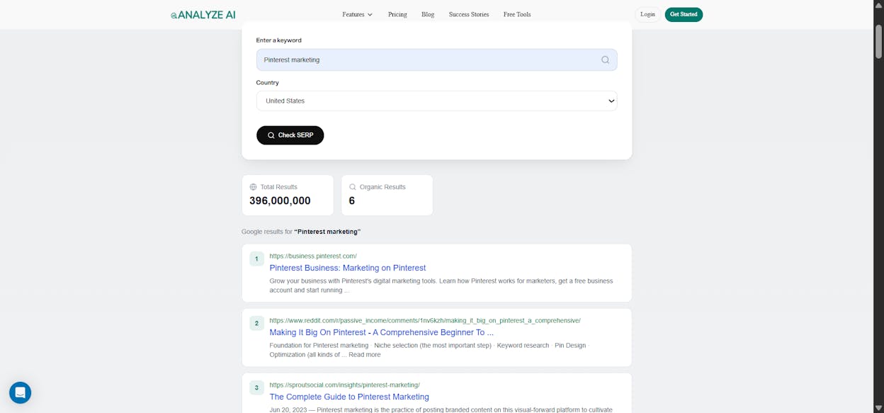884x413 pixels.
Task: Click the 396,000,000 total results value
Action: [280, 200]
